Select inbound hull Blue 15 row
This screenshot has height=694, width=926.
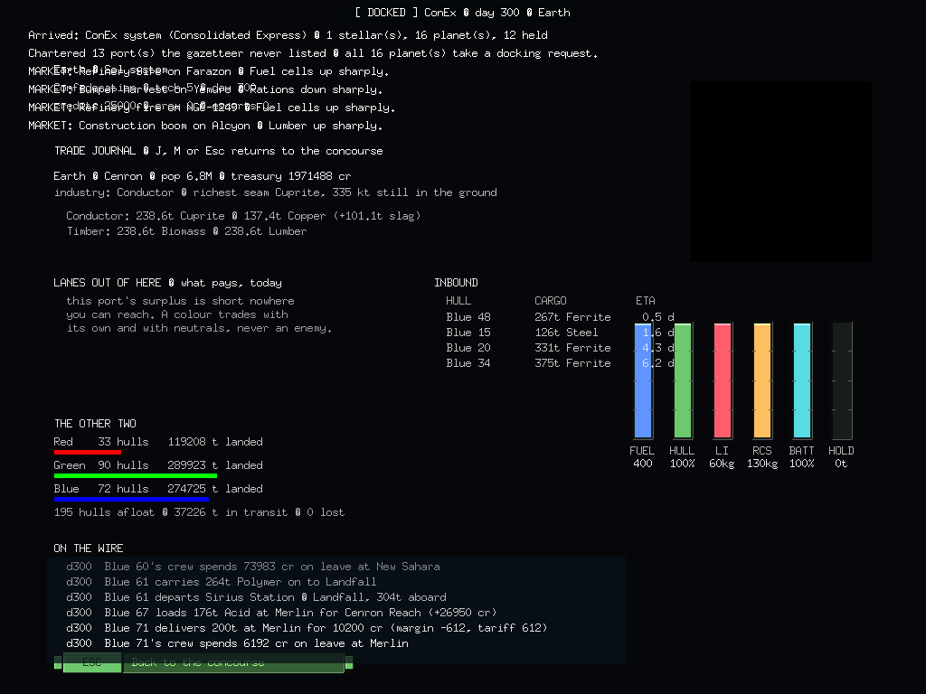tap(560, 333)
